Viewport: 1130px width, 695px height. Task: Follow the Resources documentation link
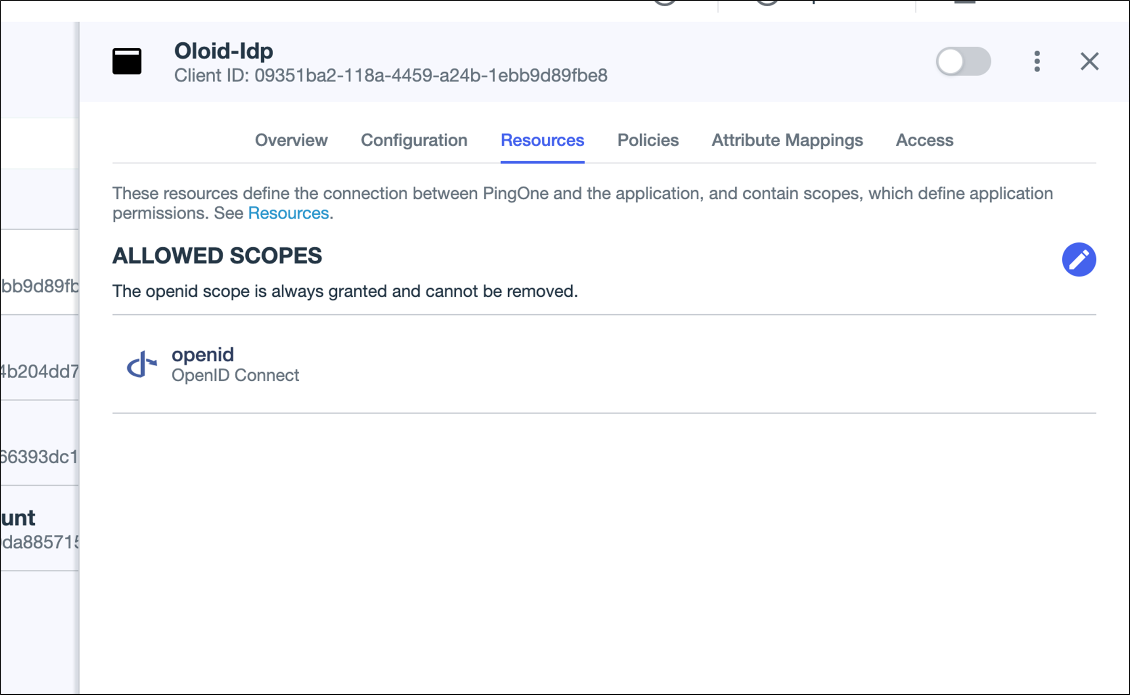click(x=288, y=213)
